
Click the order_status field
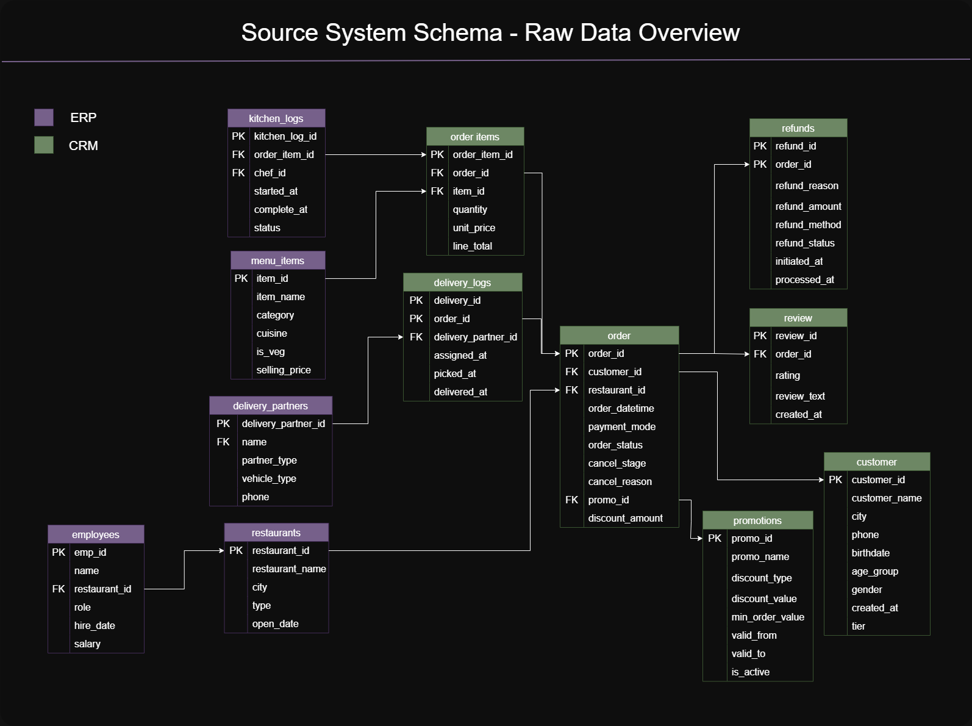[x=615, y=445]
